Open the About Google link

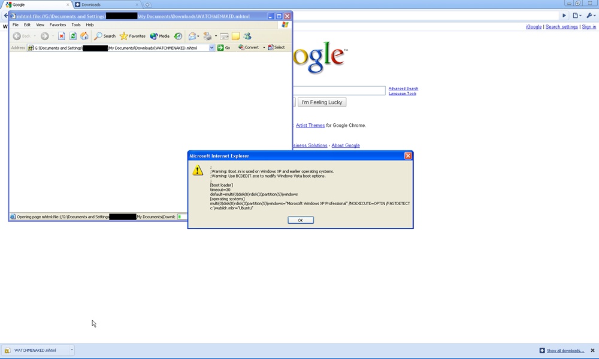point(346,145)
